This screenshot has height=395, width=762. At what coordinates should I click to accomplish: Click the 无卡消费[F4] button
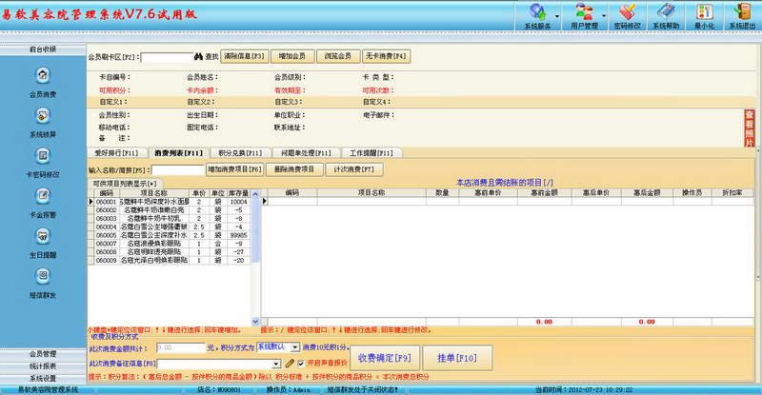pyautogui.click(x=386, y=56)
